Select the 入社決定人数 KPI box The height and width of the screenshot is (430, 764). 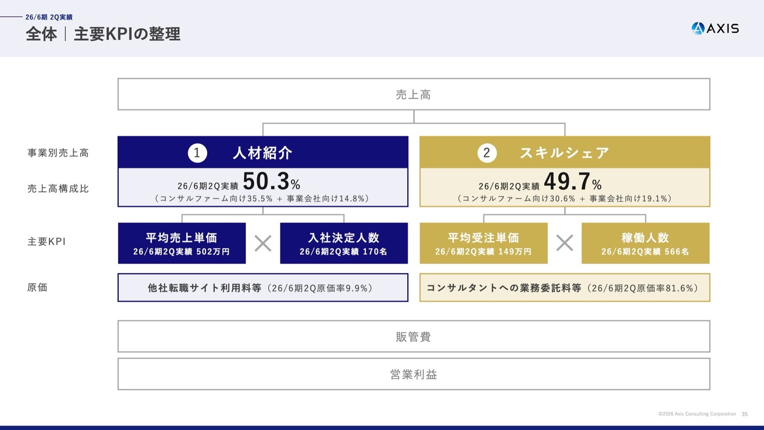(x=344, y=244)
